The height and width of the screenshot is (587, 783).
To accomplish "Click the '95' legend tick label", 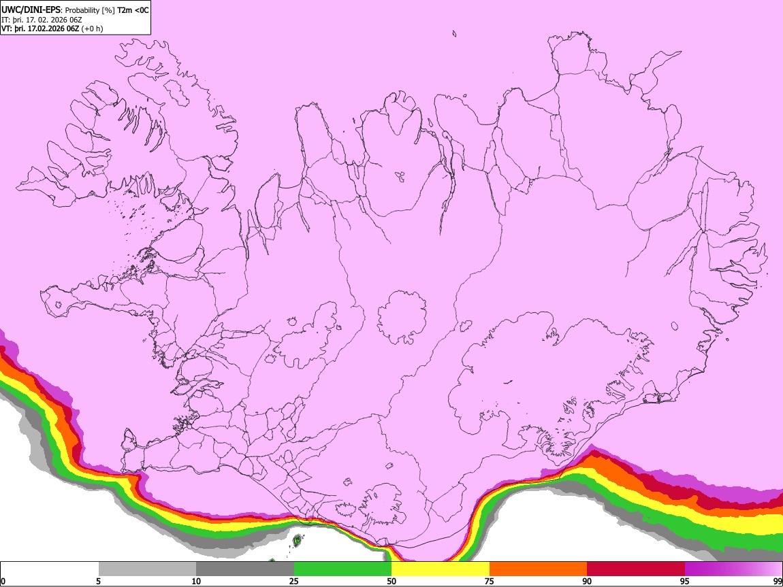I will click(685, 582).
